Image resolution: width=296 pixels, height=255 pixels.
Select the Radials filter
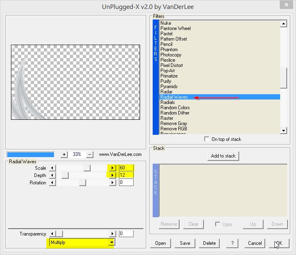(x=168, y=102)
